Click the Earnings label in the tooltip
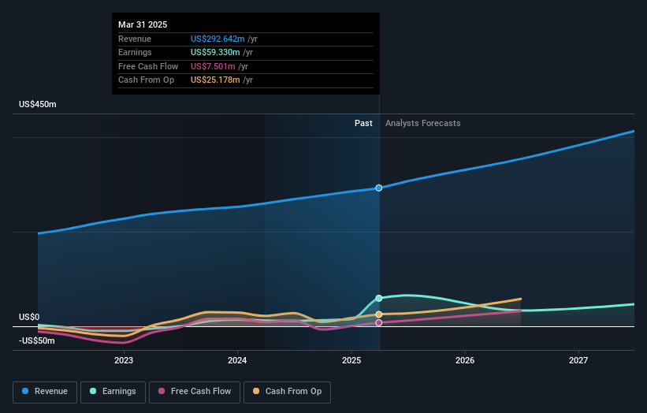The image size is (647, 413). coord(135,52)
